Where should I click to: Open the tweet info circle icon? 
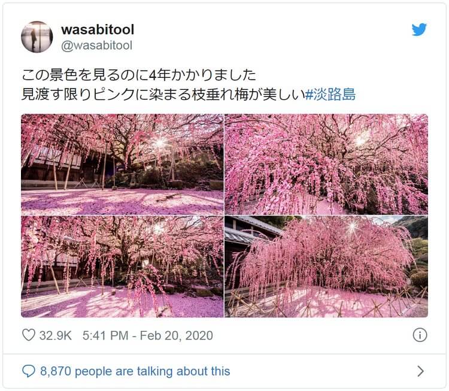[x=420, y=335]
